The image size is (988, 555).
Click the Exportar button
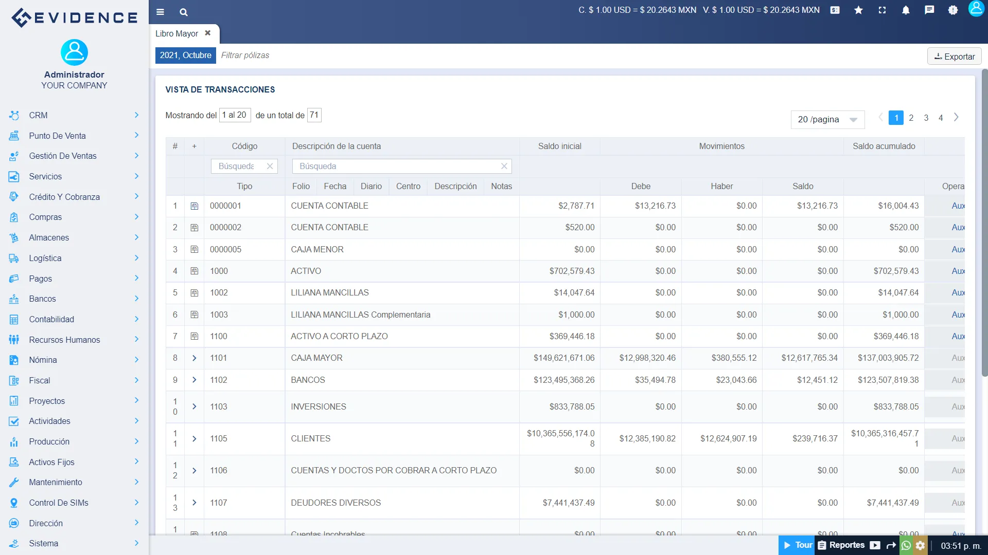tap(954, 56)
